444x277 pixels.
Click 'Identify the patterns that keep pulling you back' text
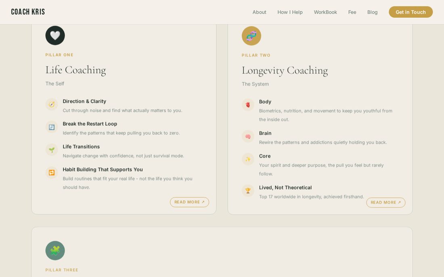pos(121,133)
